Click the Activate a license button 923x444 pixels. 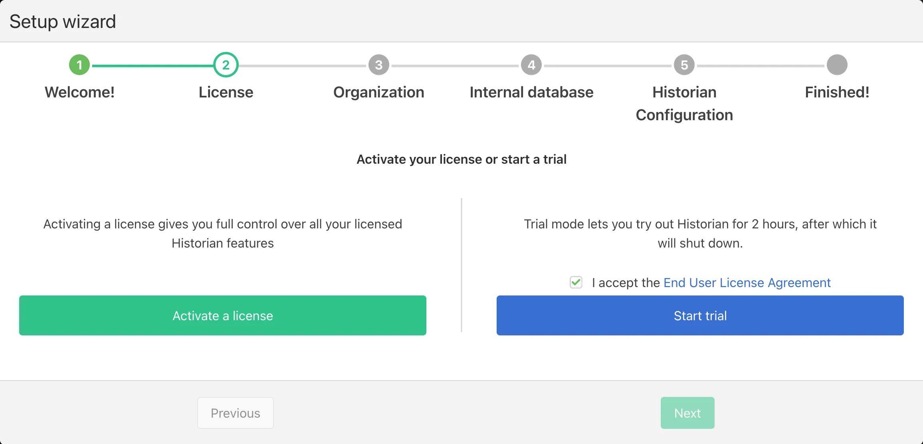pos(223,315)
